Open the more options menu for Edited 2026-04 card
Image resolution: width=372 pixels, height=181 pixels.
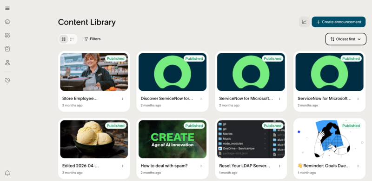(x=123, y=166)
